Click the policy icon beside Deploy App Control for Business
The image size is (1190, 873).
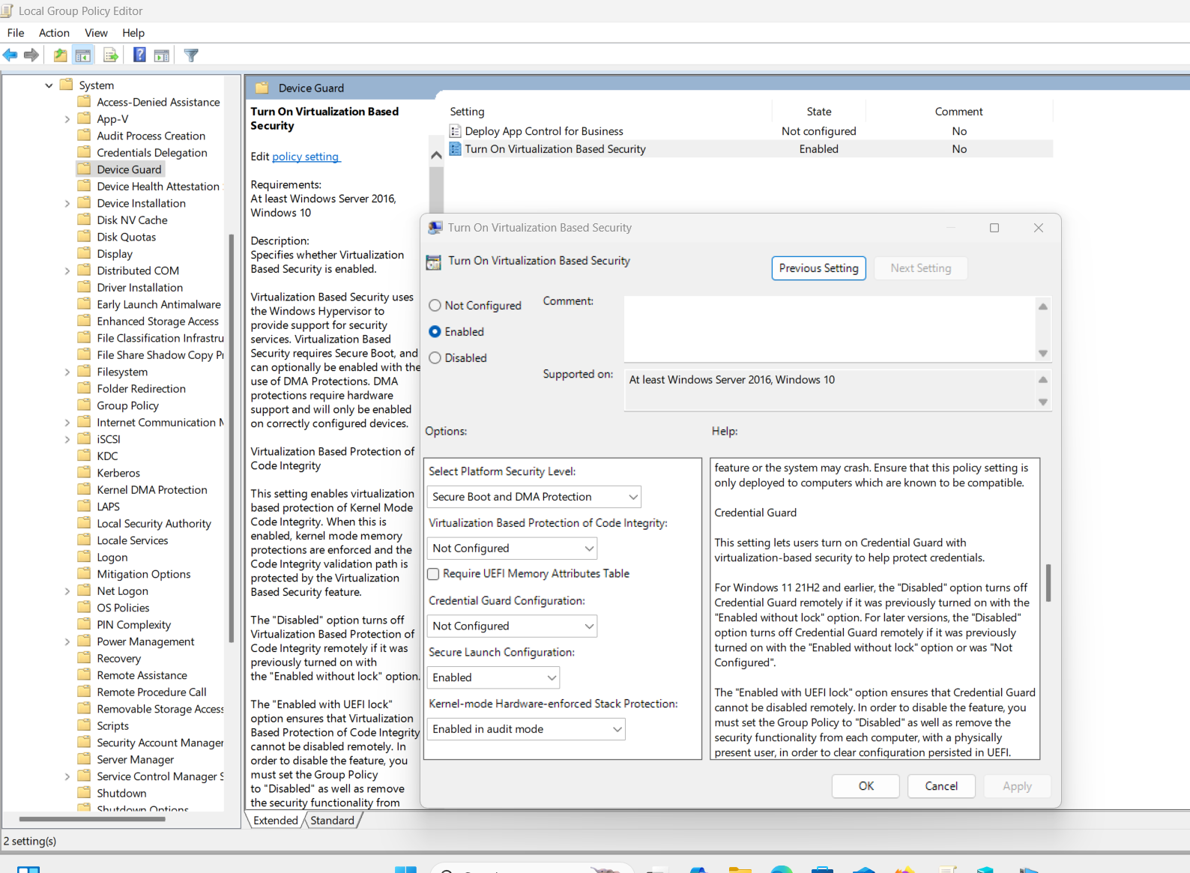pos(455,131)
